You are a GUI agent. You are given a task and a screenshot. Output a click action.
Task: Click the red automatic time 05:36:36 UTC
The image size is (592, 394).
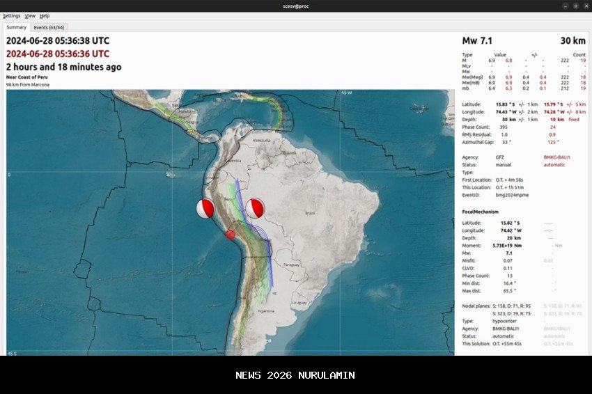[58, 54]
